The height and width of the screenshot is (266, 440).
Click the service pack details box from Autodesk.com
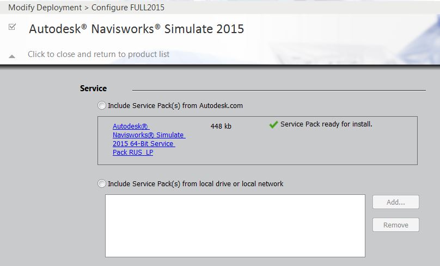pos(258,141)
